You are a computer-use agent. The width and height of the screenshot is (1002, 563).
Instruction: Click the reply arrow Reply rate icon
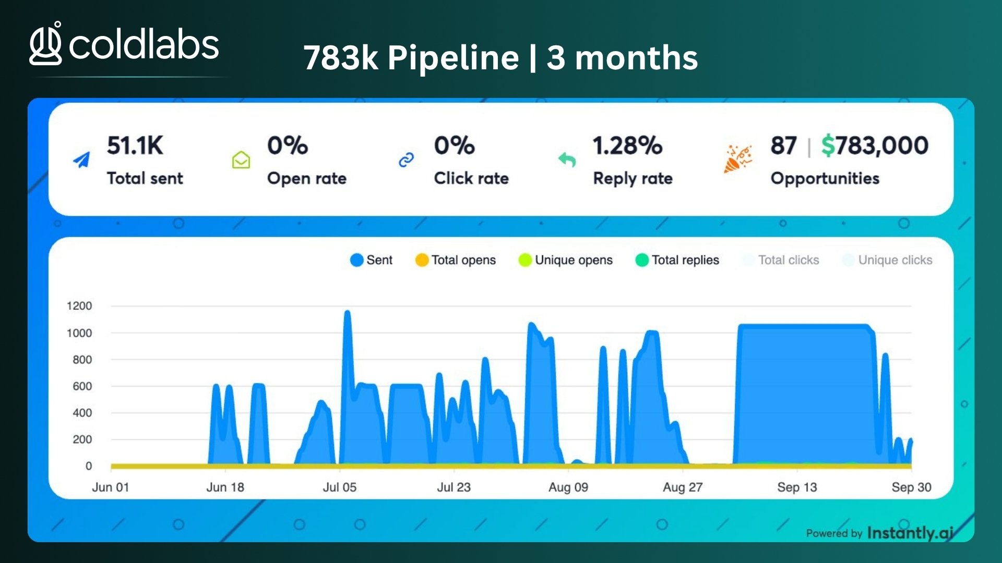tap(567, 160)
